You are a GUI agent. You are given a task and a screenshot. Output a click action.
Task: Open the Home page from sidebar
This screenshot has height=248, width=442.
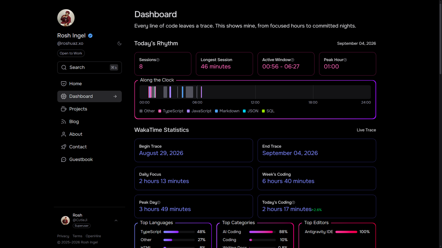point(89,84)
